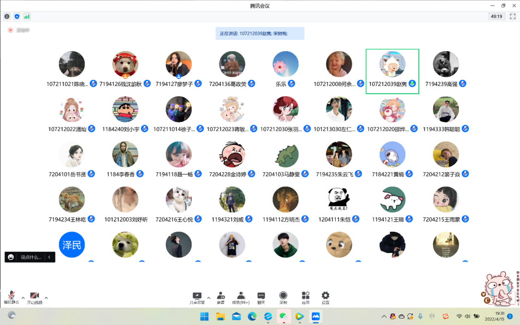The height and width of the screenshot is (325, 520).
Task: Open the 聊天 chat panel
Action: click(x=261, y=298)
